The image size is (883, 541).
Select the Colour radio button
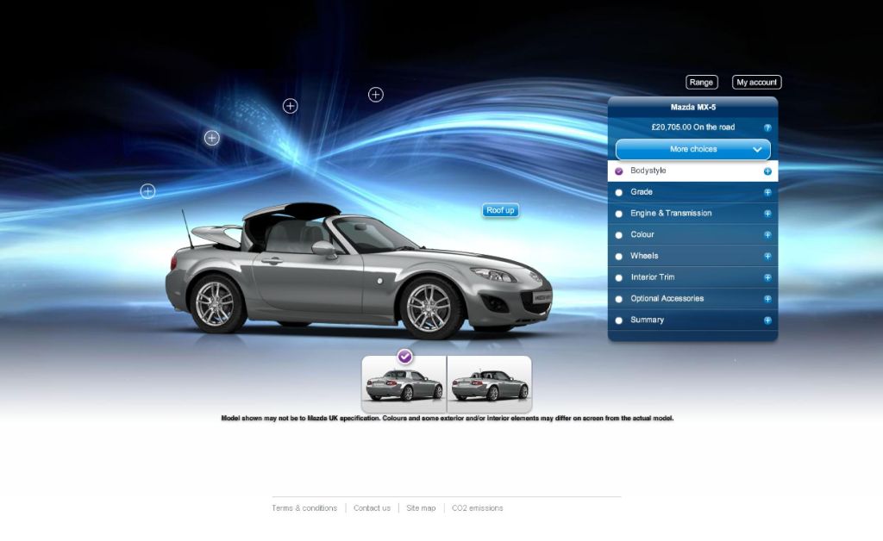tap(618, 235)
